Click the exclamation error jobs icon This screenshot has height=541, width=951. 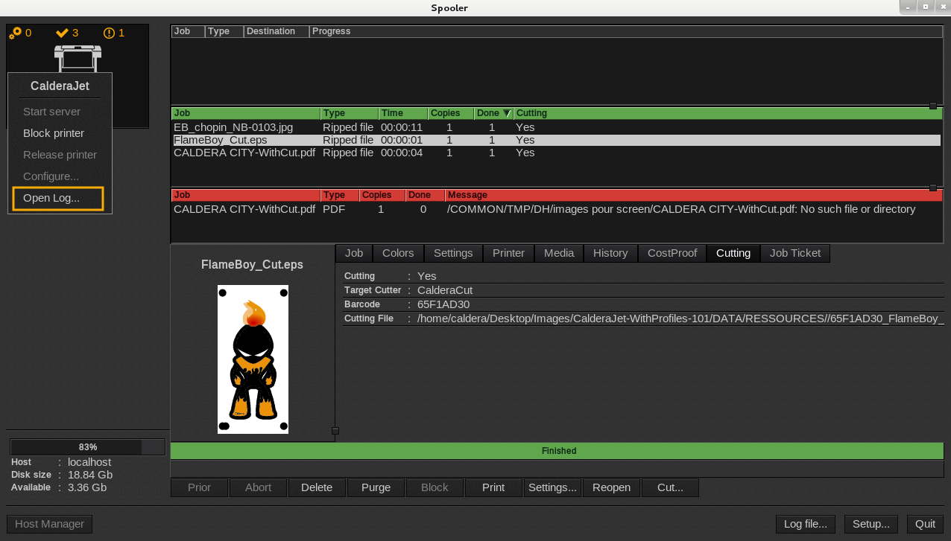pyautogui.click(x=109, y=33)
